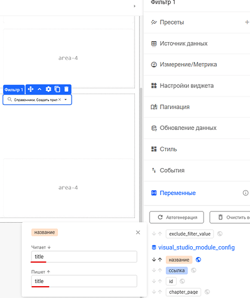The image size is (250, 298).
Task: Click the Читает title input field
Action: [x=84, y=257]
